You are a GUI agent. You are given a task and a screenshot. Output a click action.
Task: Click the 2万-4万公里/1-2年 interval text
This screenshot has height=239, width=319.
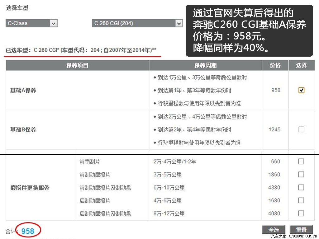point(175,162)
